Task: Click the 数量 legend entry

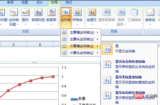Action: [78, 99]
